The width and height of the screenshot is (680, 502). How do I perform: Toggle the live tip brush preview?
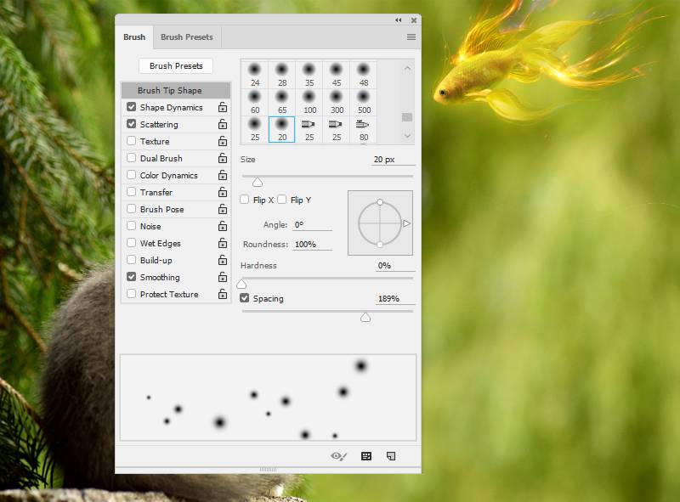[x=338, y=456]
